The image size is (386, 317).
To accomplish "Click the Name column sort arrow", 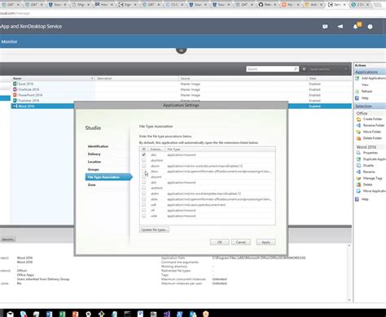I will (92, 78).
